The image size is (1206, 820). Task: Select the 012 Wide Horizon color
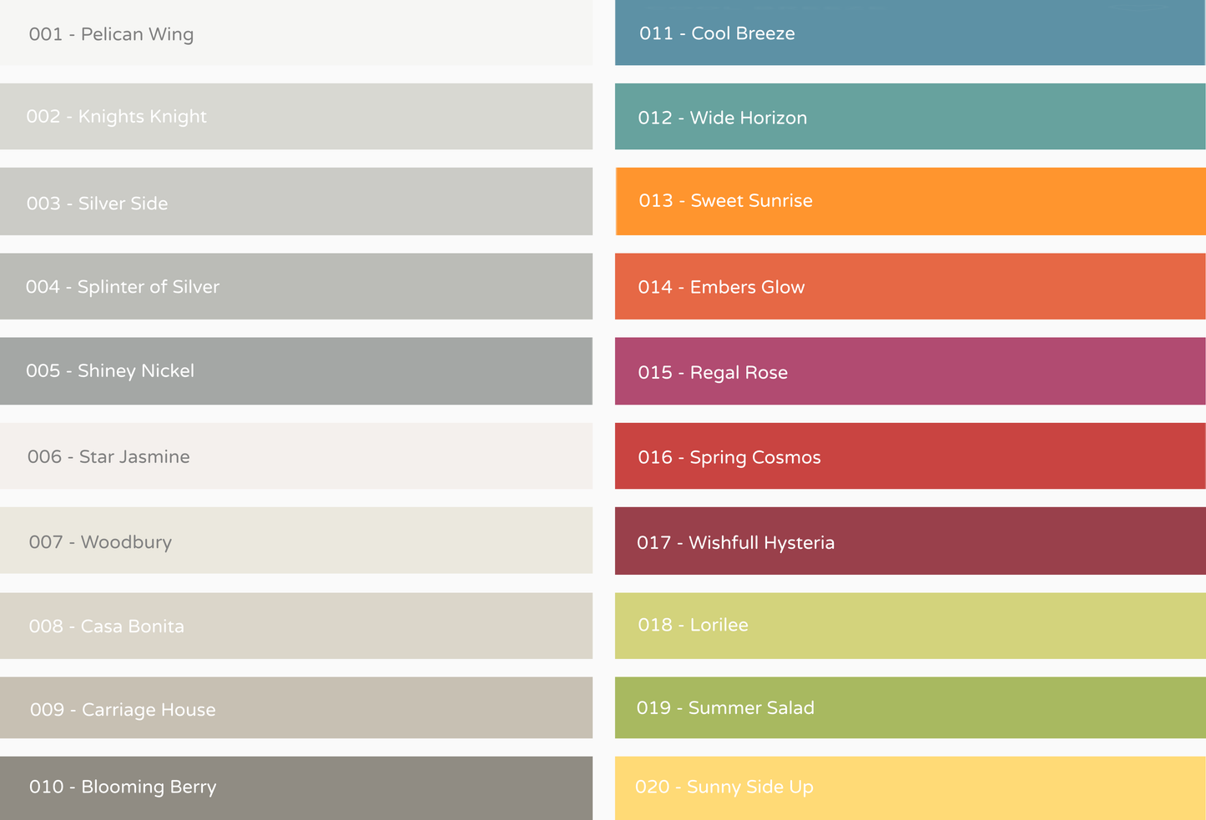tap(910, 117)
